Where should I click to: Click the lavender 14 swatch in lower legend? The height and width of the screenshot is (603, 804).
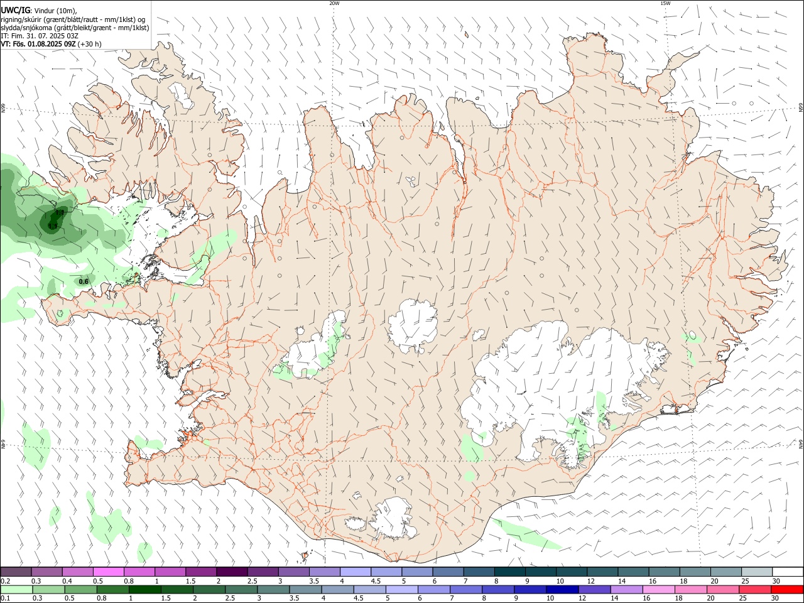coord(627,590)
